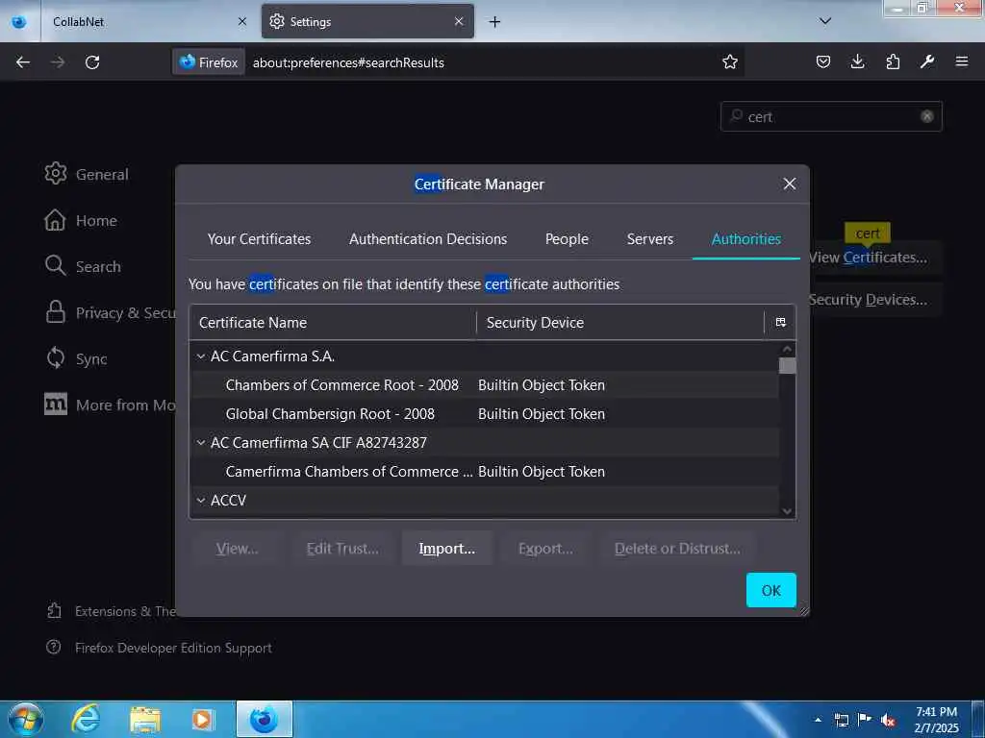Screen dimensions: 985x738
Task: Open the Extensions puzzle icon
Action: click(893, 61)
